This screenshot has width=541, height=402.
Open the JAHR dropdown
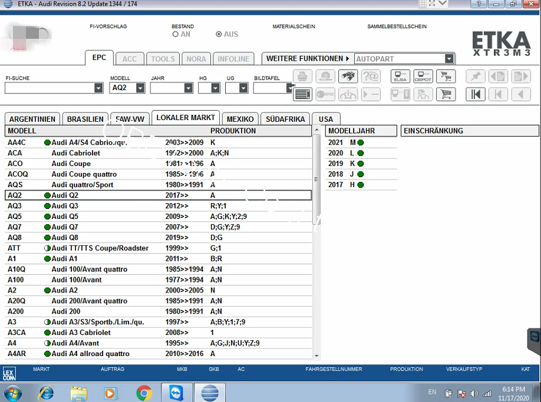click(x=188, y=88)
